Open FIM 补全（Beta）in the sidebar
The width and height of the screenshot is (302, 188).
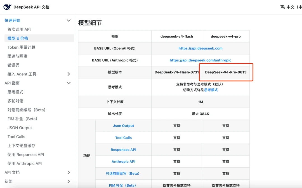[23, 119]
